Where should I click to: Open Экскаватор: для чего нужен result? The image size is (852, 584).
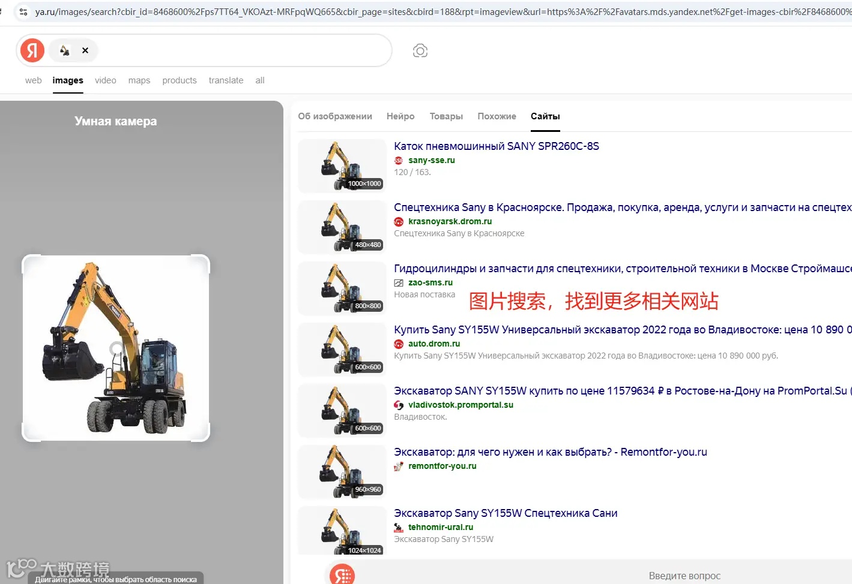coord(551,452)
